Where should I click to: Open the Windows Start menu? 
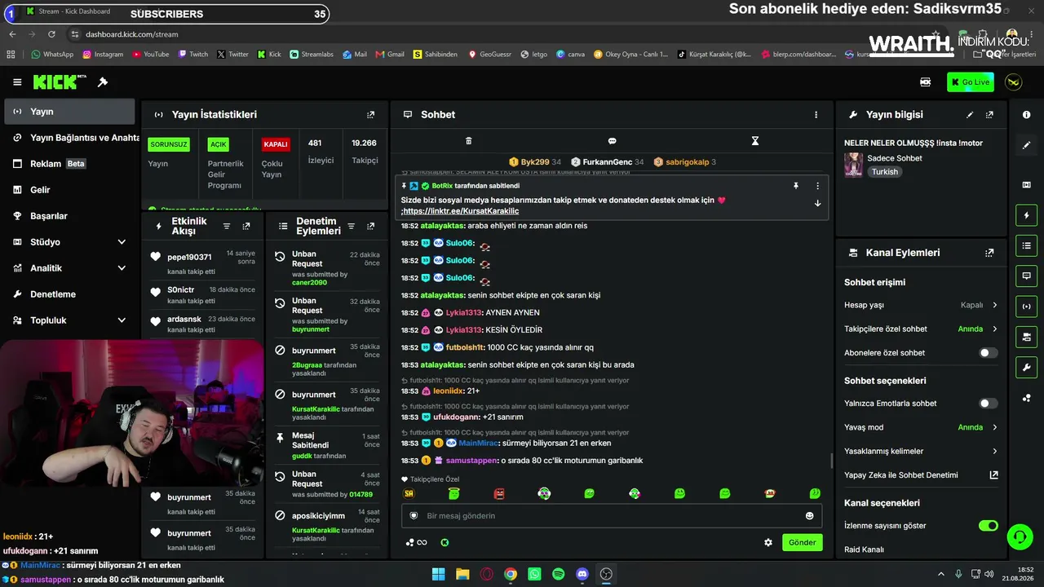(439, 574)
